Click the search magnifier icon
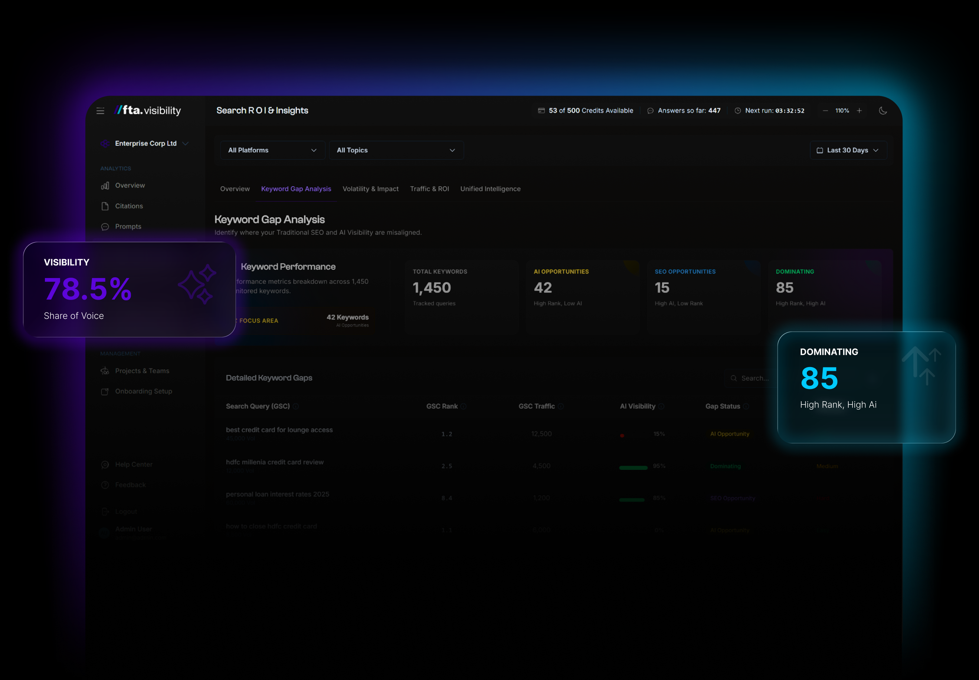This screenshot has width=979, height=680. (733, 378)
